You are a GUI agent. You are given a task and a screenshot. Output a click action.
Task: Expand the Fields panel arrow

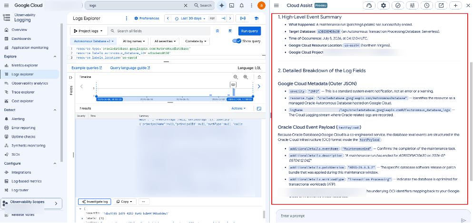(x=71, y=77)
